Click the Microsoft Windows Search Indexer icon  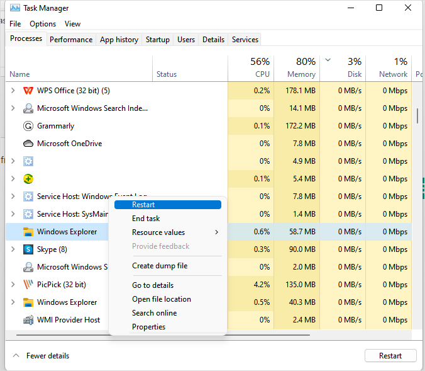click(x=28, y=108)
